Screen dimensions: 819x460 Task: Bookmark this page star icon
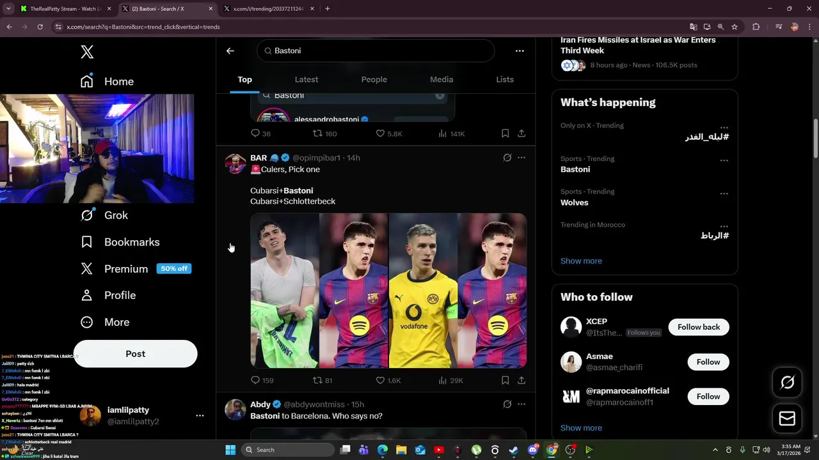(735, 27)
